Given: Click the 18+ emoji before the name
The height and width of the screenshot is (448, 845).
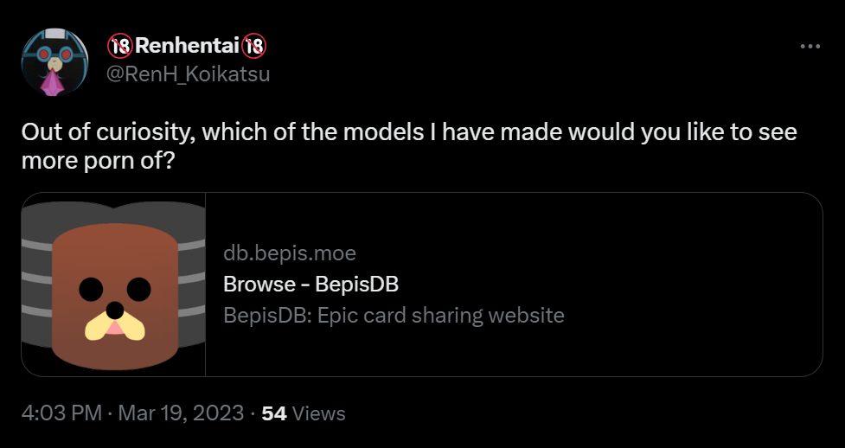Looking at the screenshot, I should point(119,46).
